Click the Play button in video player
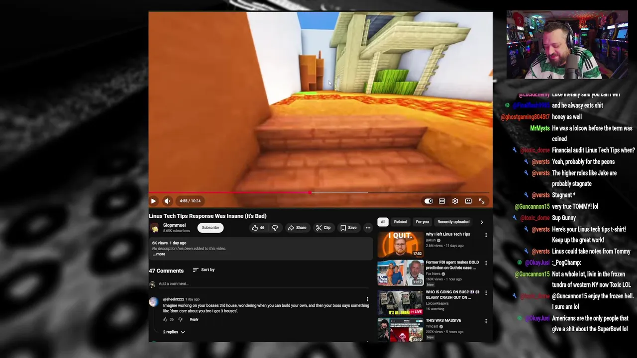 [153, 201]
